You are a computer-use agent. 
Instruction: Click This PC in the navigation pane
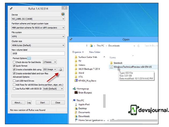click(x=78, y=100)
